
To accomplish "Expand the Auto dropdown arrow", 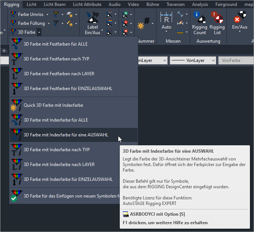I will point(166,31).
